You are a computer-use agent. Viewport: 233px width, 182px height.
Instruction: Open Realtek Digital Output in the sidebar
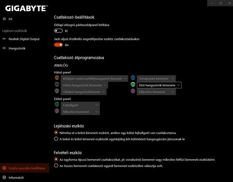(24, 39)
